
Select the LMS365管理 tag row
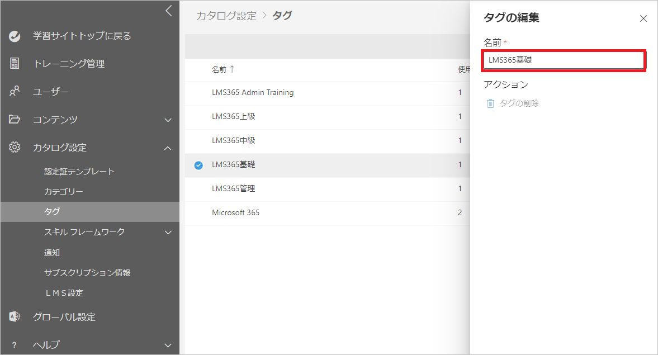[x=327, y=189]
